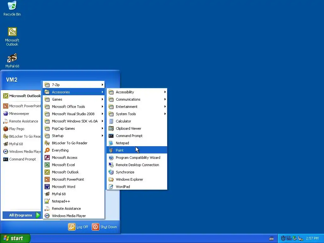
Task: Expand the Microsoft Office Tools submenu arrow
Action: click(102, 107)
